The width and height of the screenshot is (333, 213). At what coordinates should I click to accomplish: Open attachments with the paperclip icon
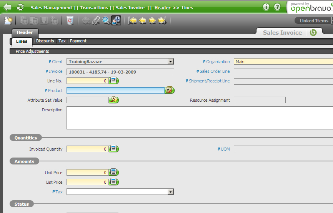(96, 20)
